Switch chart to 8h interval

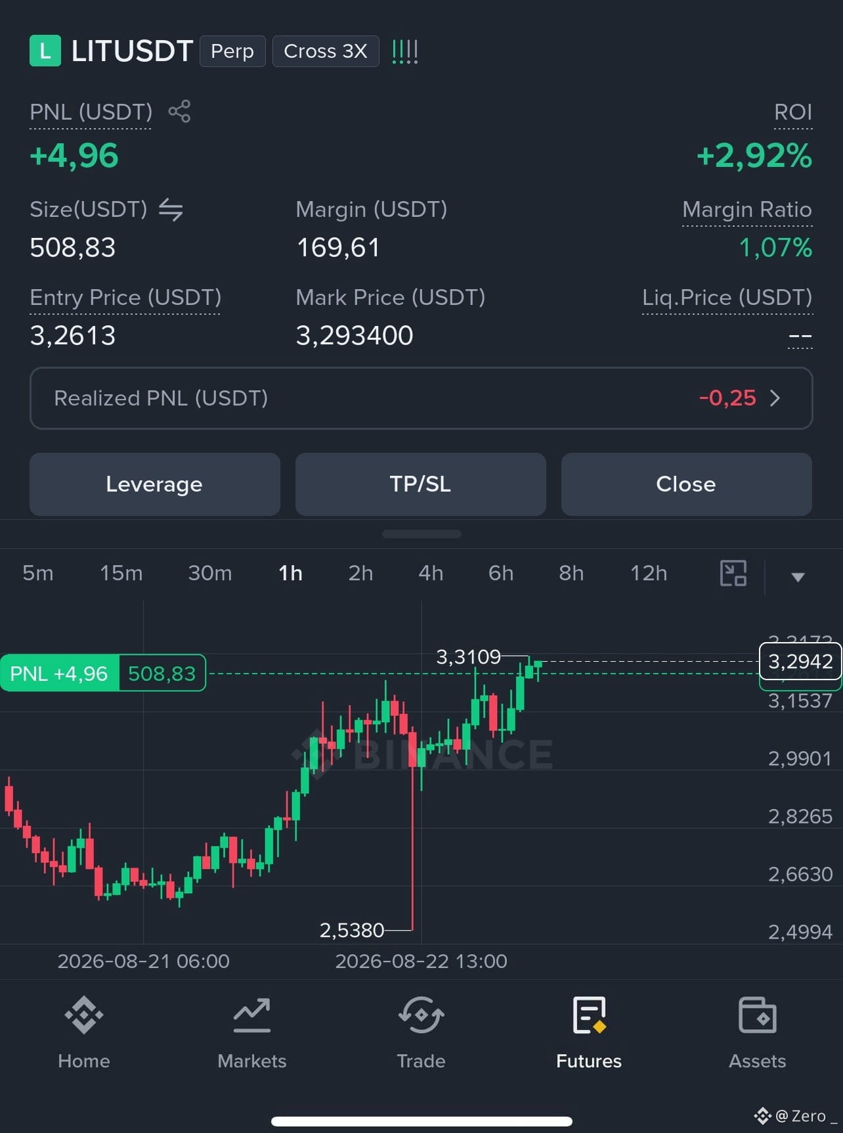tap(571, 573)
